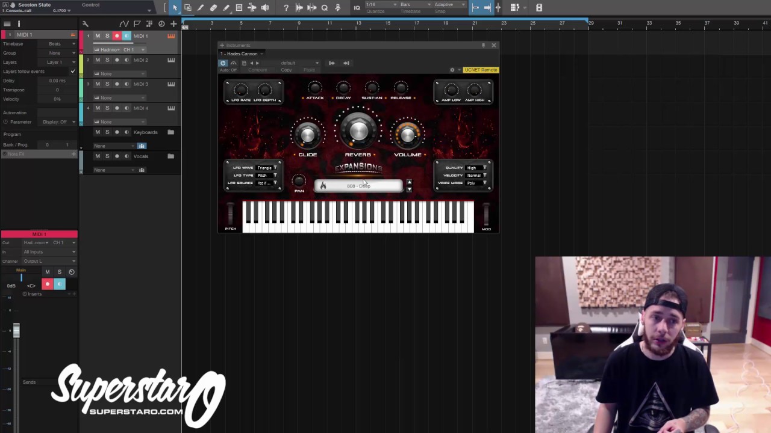The width and height of the screenshot is (771, 433).
Task: Click the Q quantize icon in the toolbar
Action: [x=325, y=8]
